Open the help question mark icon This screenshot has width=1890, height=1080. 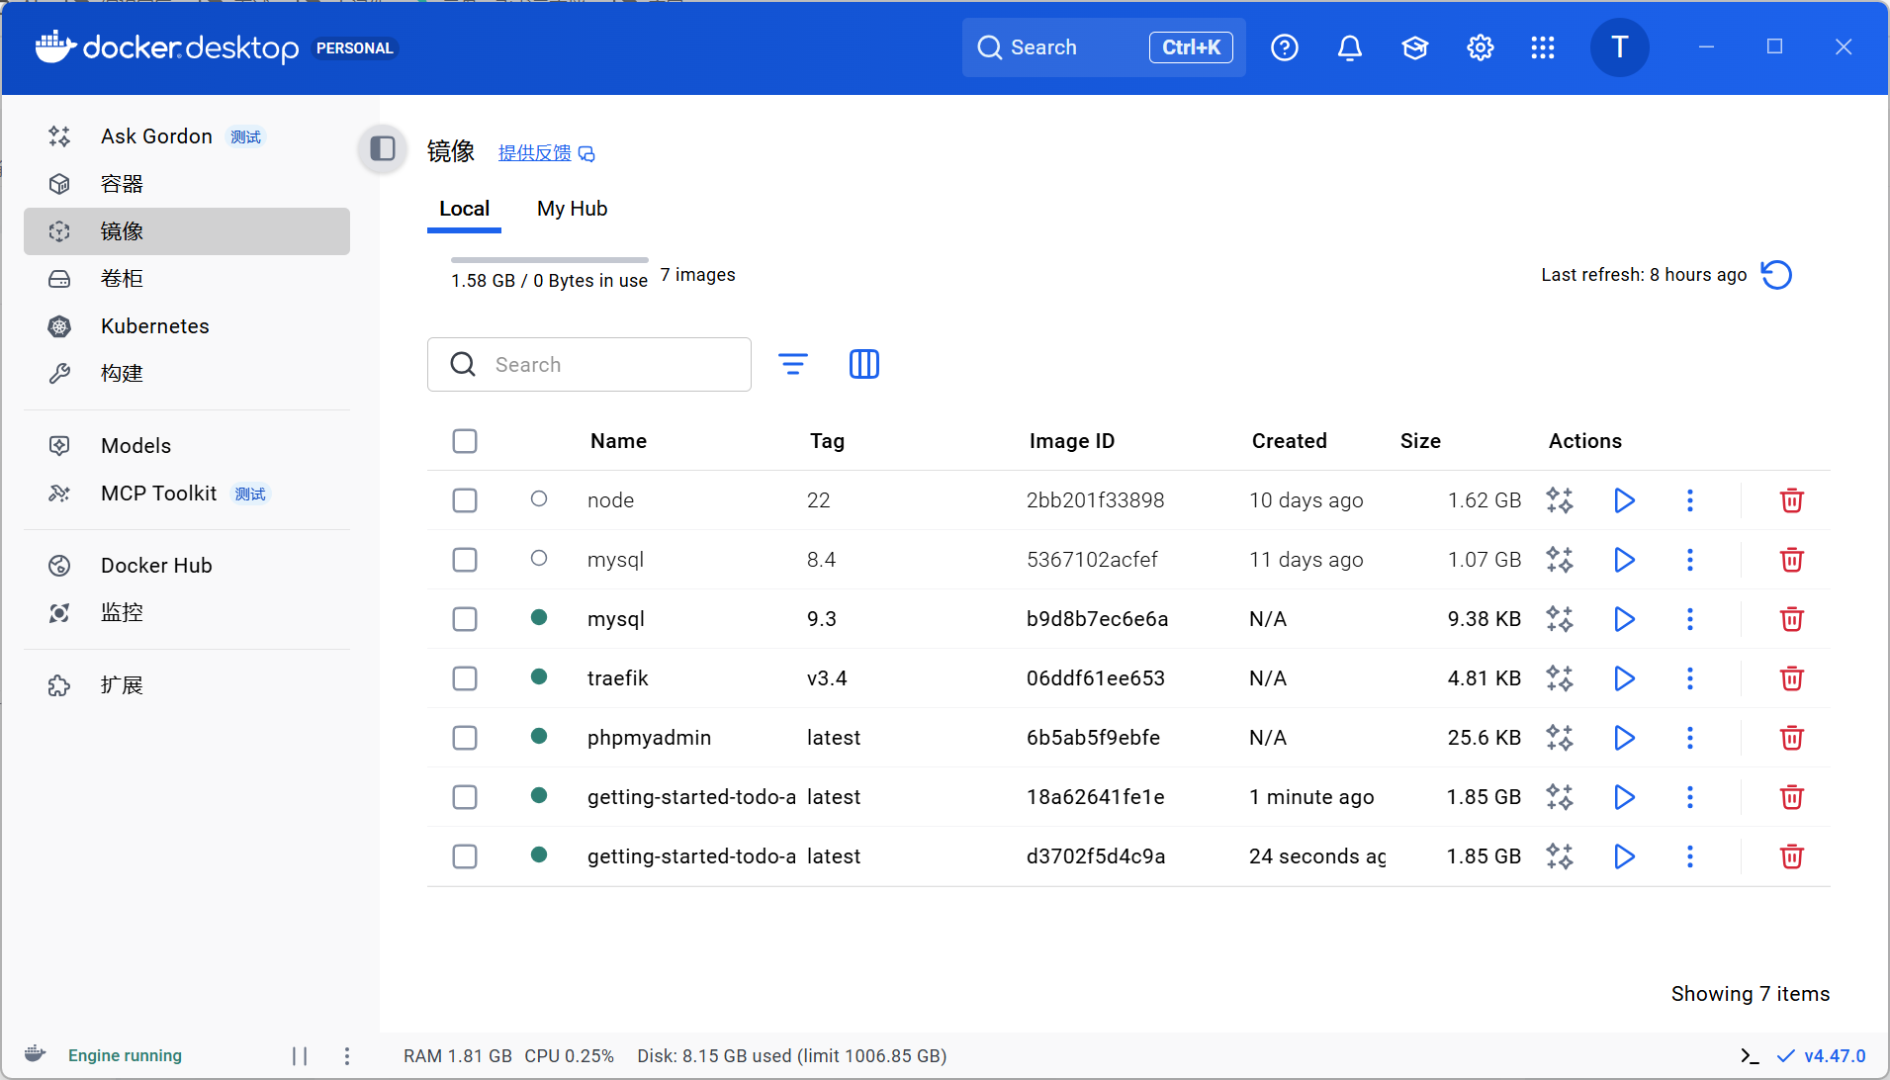(x=1285, y=47)
